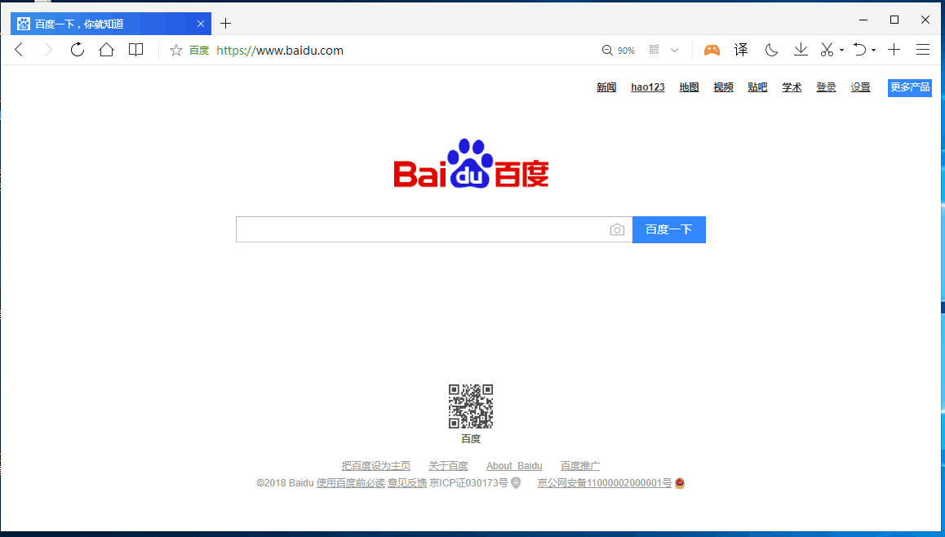Image resolution: width=945 pixels, height=537 pixels.
Task: Expand the undo dropdown arrow
Action: click(873, 51)
